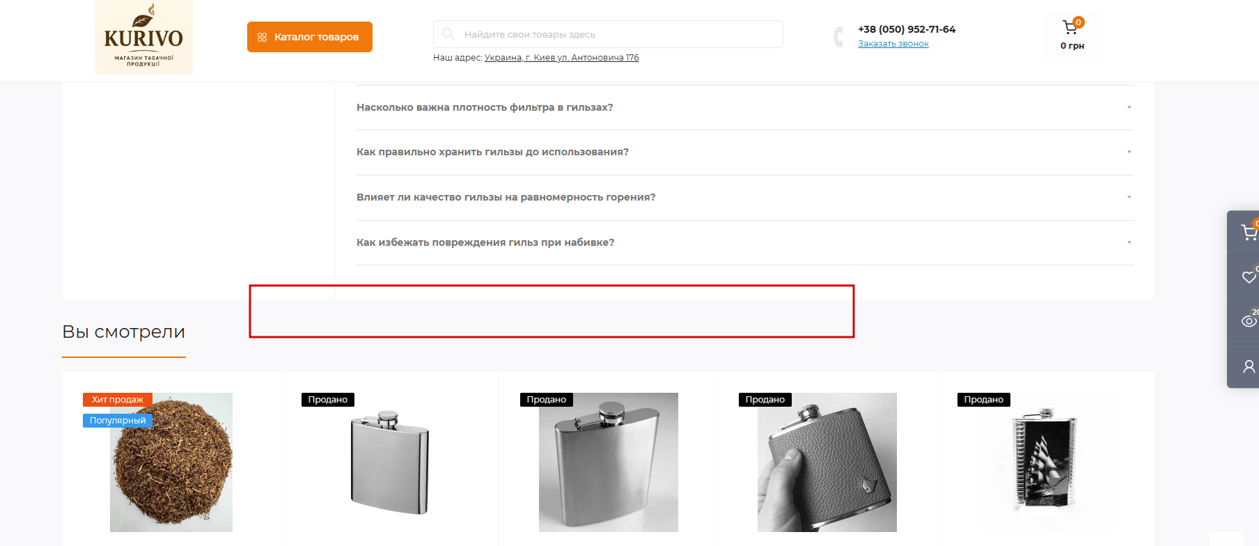The height and width of the screenshot is (546, 1259).
Task: Expand question about storing tubes before use
Action: pos(744,152)
